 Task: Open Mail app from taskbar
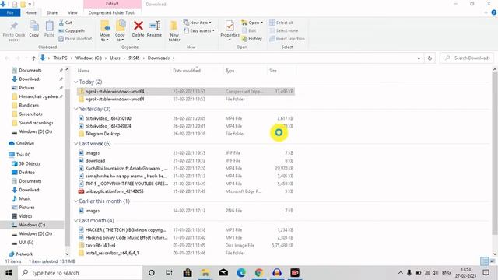click(223, 273)
